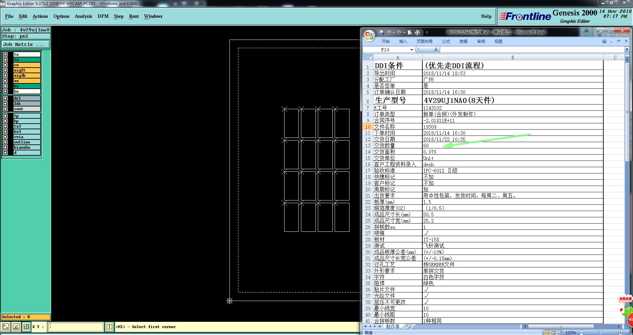Select the ldi layer name
Screen dimensions: 633x335
click(x=27, y=104)
